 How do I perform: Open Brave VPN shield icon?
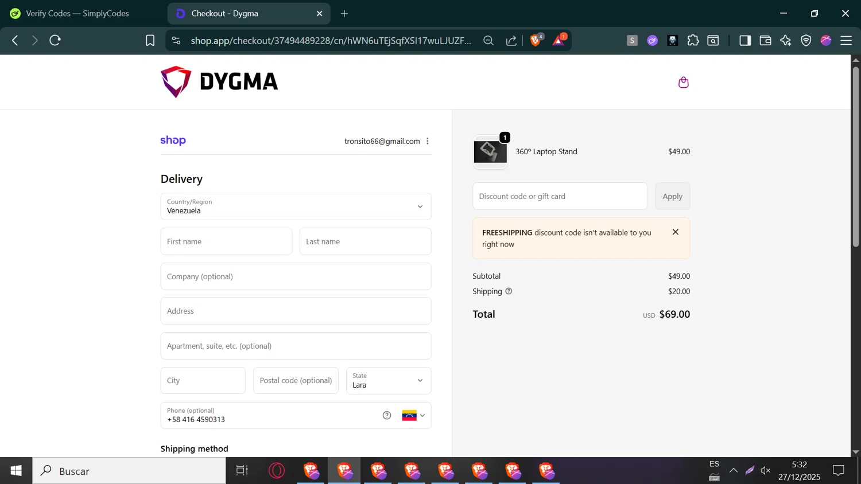click(x=806, y=40)
